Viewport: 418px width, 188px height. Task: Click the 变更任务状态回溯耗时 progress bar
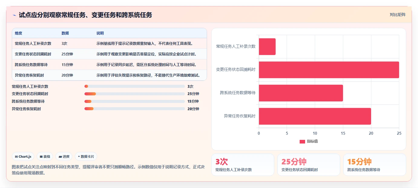(x=134, y=94)
